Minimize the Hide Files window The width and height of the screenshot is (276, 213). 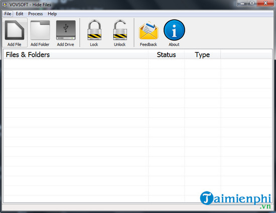tap(243, 4)
